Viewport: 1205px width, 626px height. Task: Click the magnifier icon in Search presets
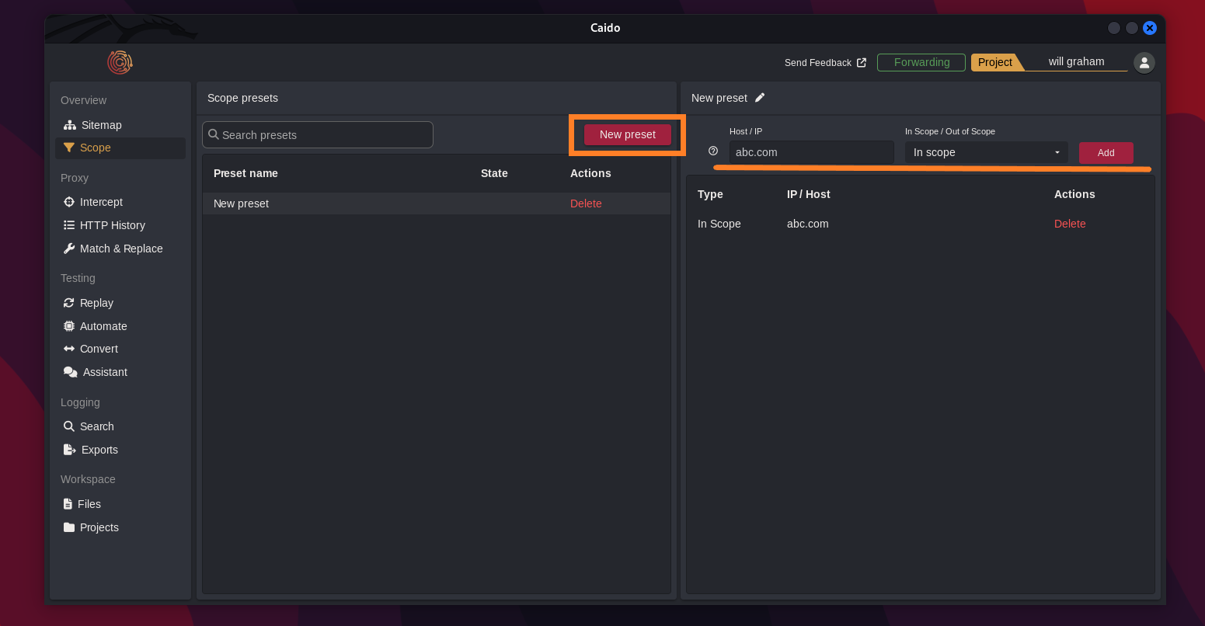(x=214, y=134)
